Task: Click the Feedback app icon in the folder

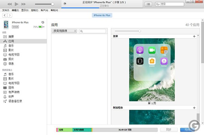Action: coord(164,61)
